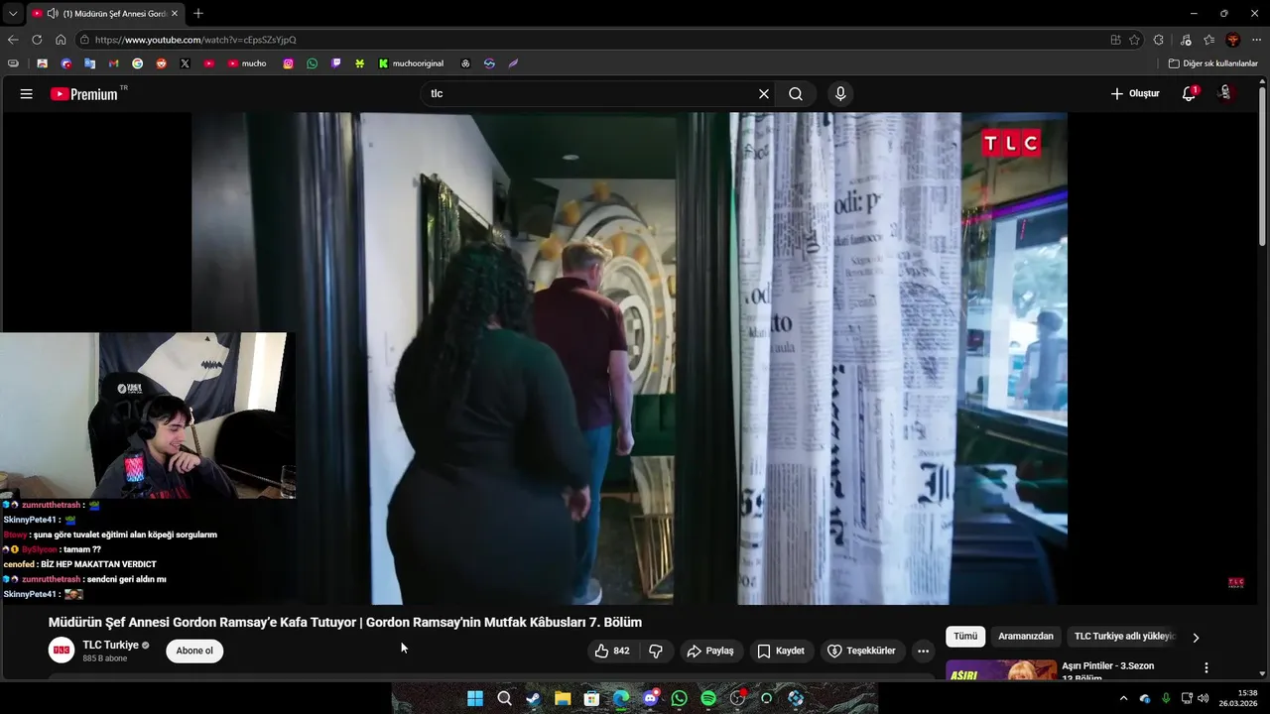Open Gmail bookmark
This screenshot has height=714, width=1270.
coord(113,63)
